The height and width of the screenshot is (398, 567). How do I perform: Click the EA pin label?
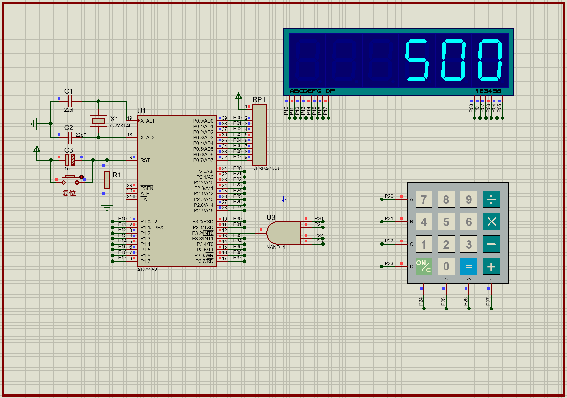coord(144,199)
